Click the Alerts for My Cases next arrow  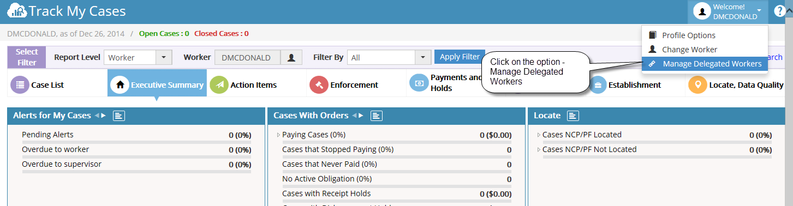[x=104, y=116]
